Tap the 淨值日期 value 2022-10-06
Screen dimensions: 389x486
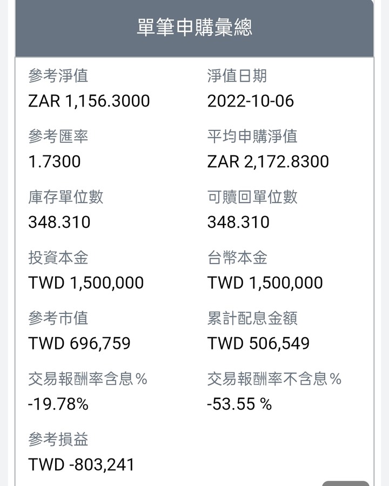(250, 101)
